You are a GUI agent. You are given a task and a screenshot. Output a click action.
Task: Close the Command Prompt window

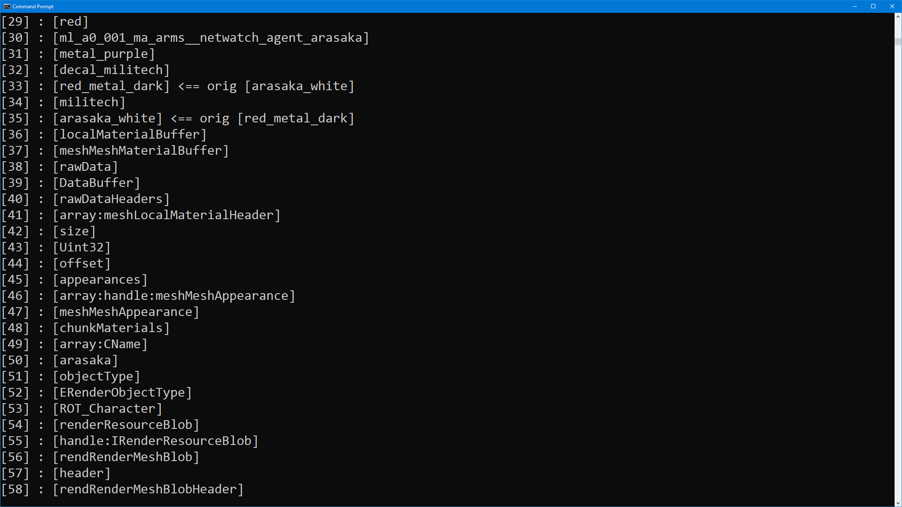(892, 6)
